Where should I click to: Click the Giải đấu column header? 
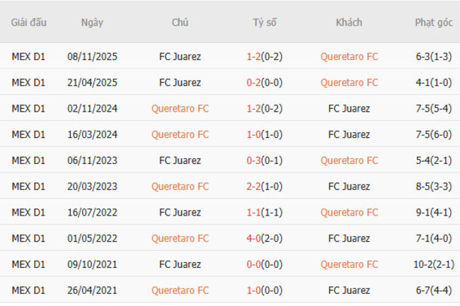pyautogui.click(x=28, y=23)
